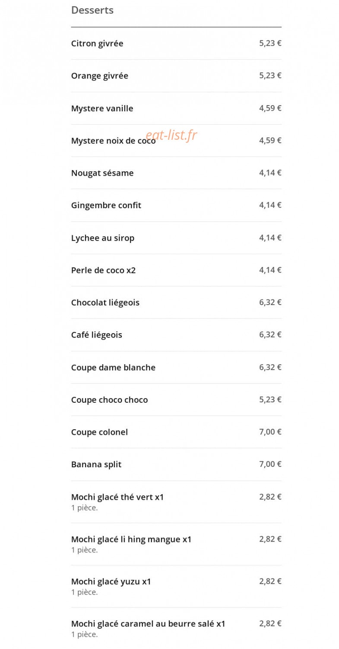
Task: Select Coupe dame blanche
Action: [x=176, y=367]
